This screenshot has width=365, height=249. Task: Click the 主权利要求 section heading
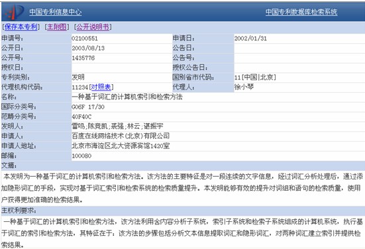(19, 211)
